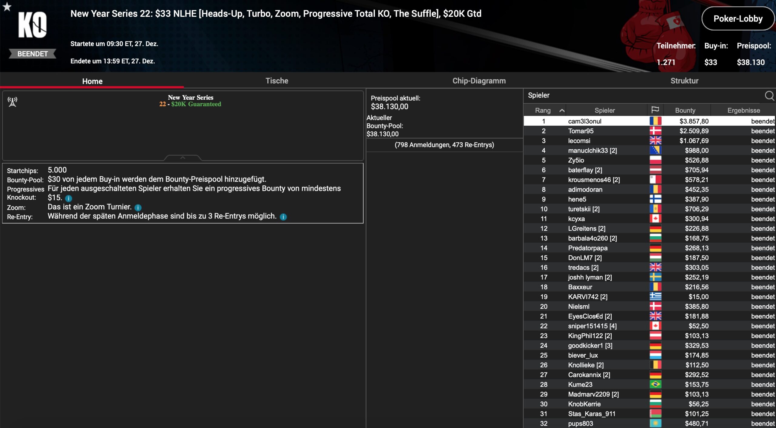Sort by Ergebnisse column header
Screen dimensions: 776x428
pyautogui.click(x=743, y=111)
